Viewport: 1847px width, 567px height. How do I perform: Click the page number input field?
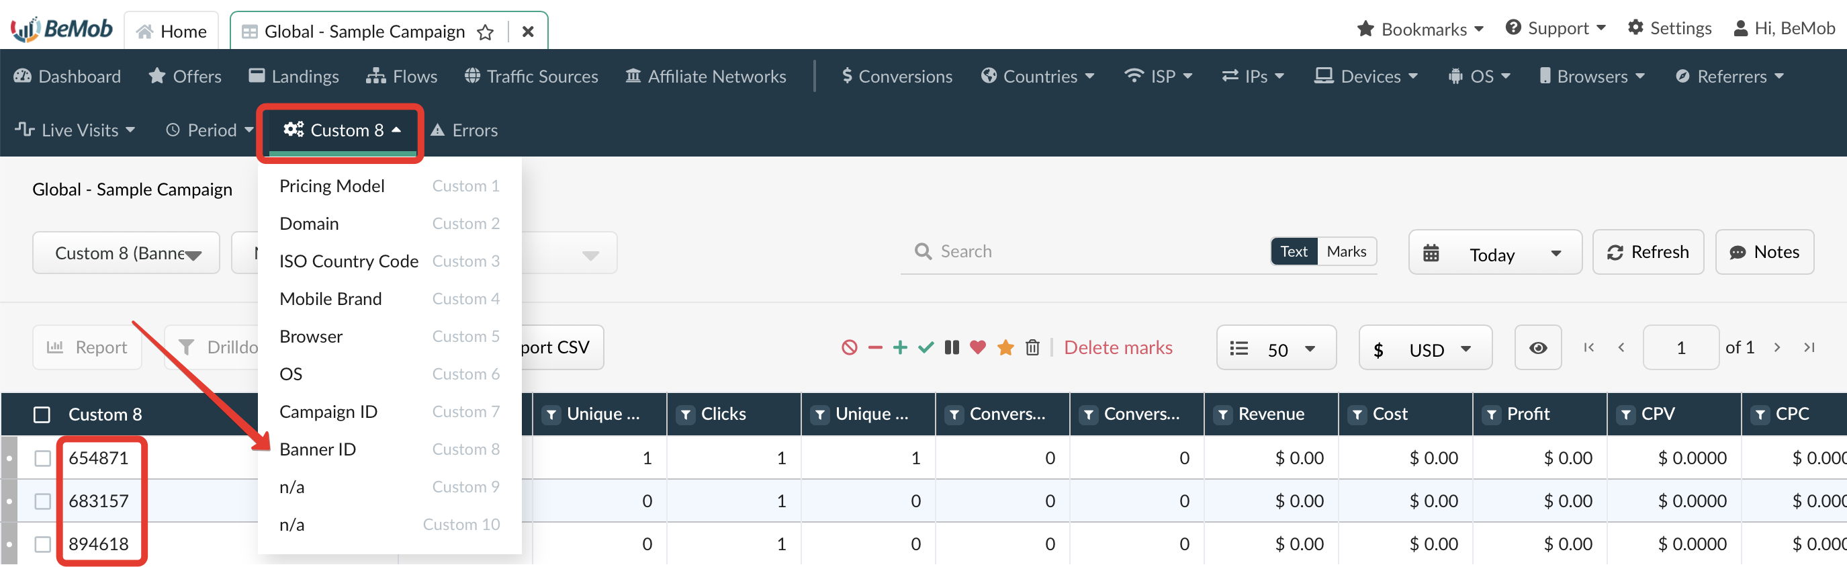click(x=1680, y=347)
